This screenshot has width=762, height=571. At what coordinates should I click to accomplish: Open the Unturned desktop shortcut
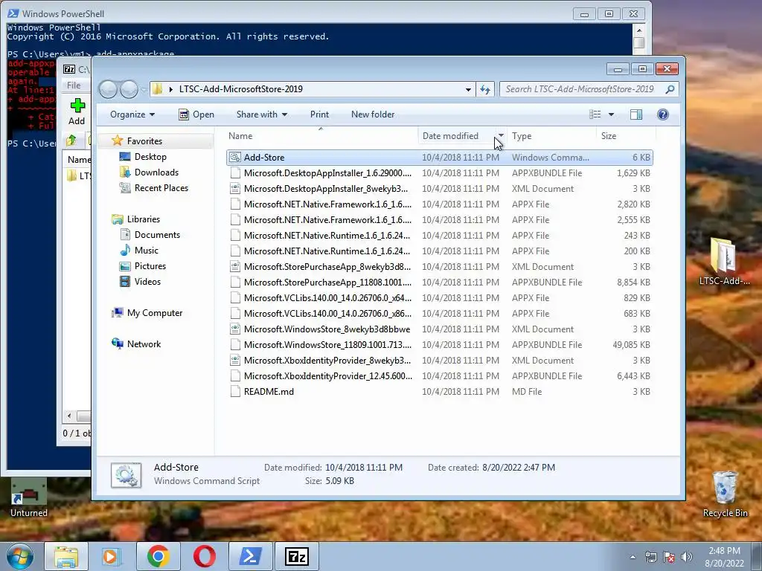(29, 497)
